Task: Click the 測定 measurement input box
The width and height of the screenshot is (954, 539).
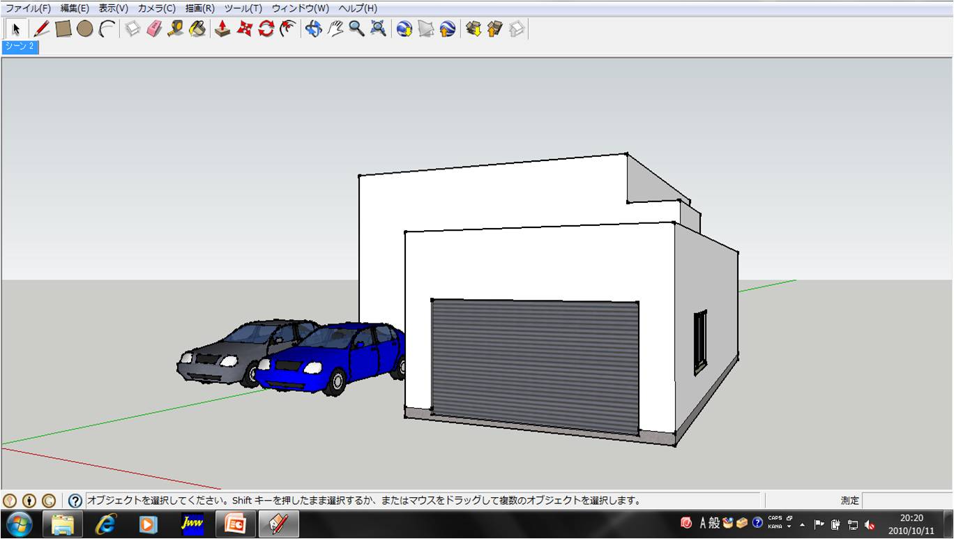Action: (x=907, y=501)
